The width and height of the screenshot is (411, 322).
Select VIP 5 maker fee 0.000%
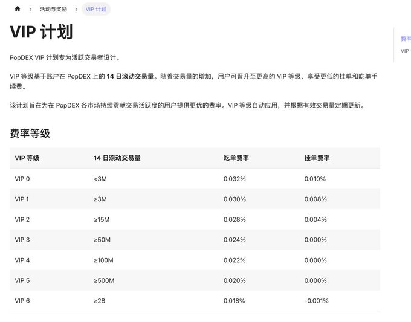tap(316, 280)
